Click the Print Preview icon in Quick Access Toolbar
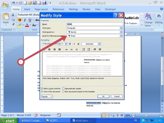164x123 pixels. coord(39,3)
